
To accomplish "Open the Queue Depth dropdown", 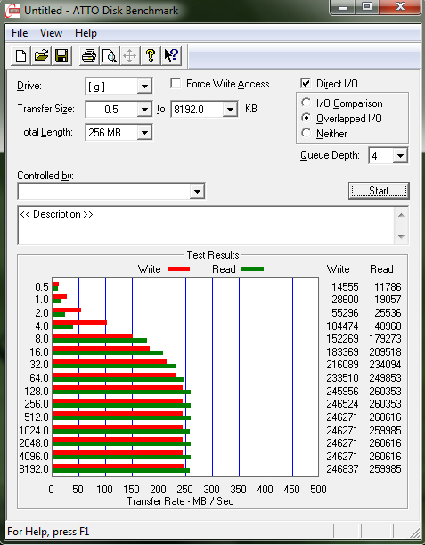I will tap(400, 156).
